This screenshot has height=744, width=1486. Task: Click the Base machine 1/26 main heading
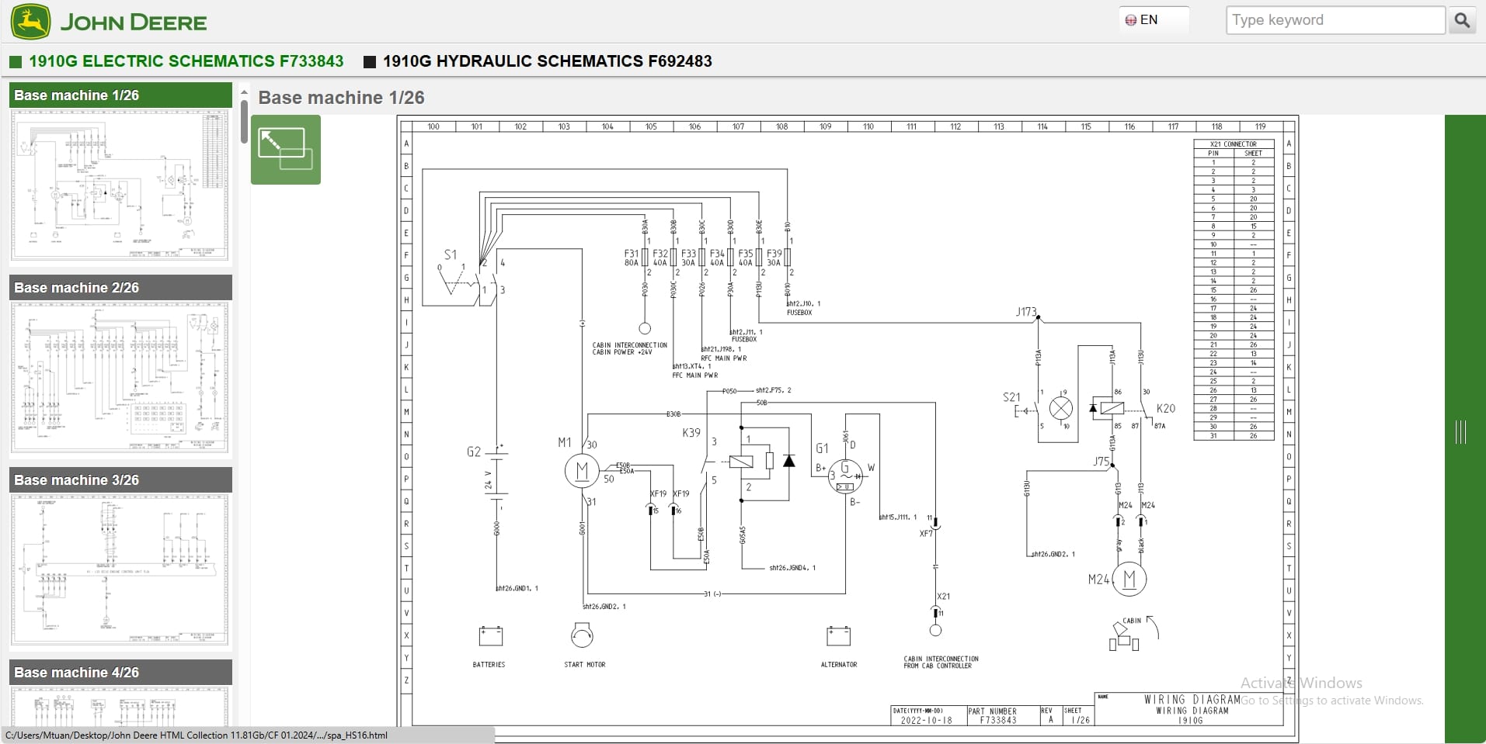coord(341,98)
